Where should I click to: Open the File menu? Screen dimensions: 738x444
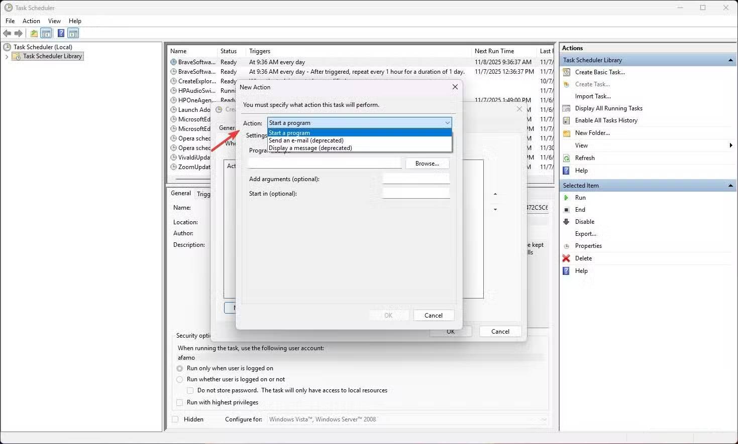tap(10, 21)
